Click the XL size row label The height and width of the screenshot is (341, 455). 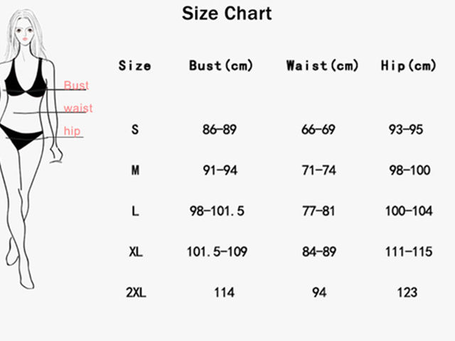(x=135, y=251)
